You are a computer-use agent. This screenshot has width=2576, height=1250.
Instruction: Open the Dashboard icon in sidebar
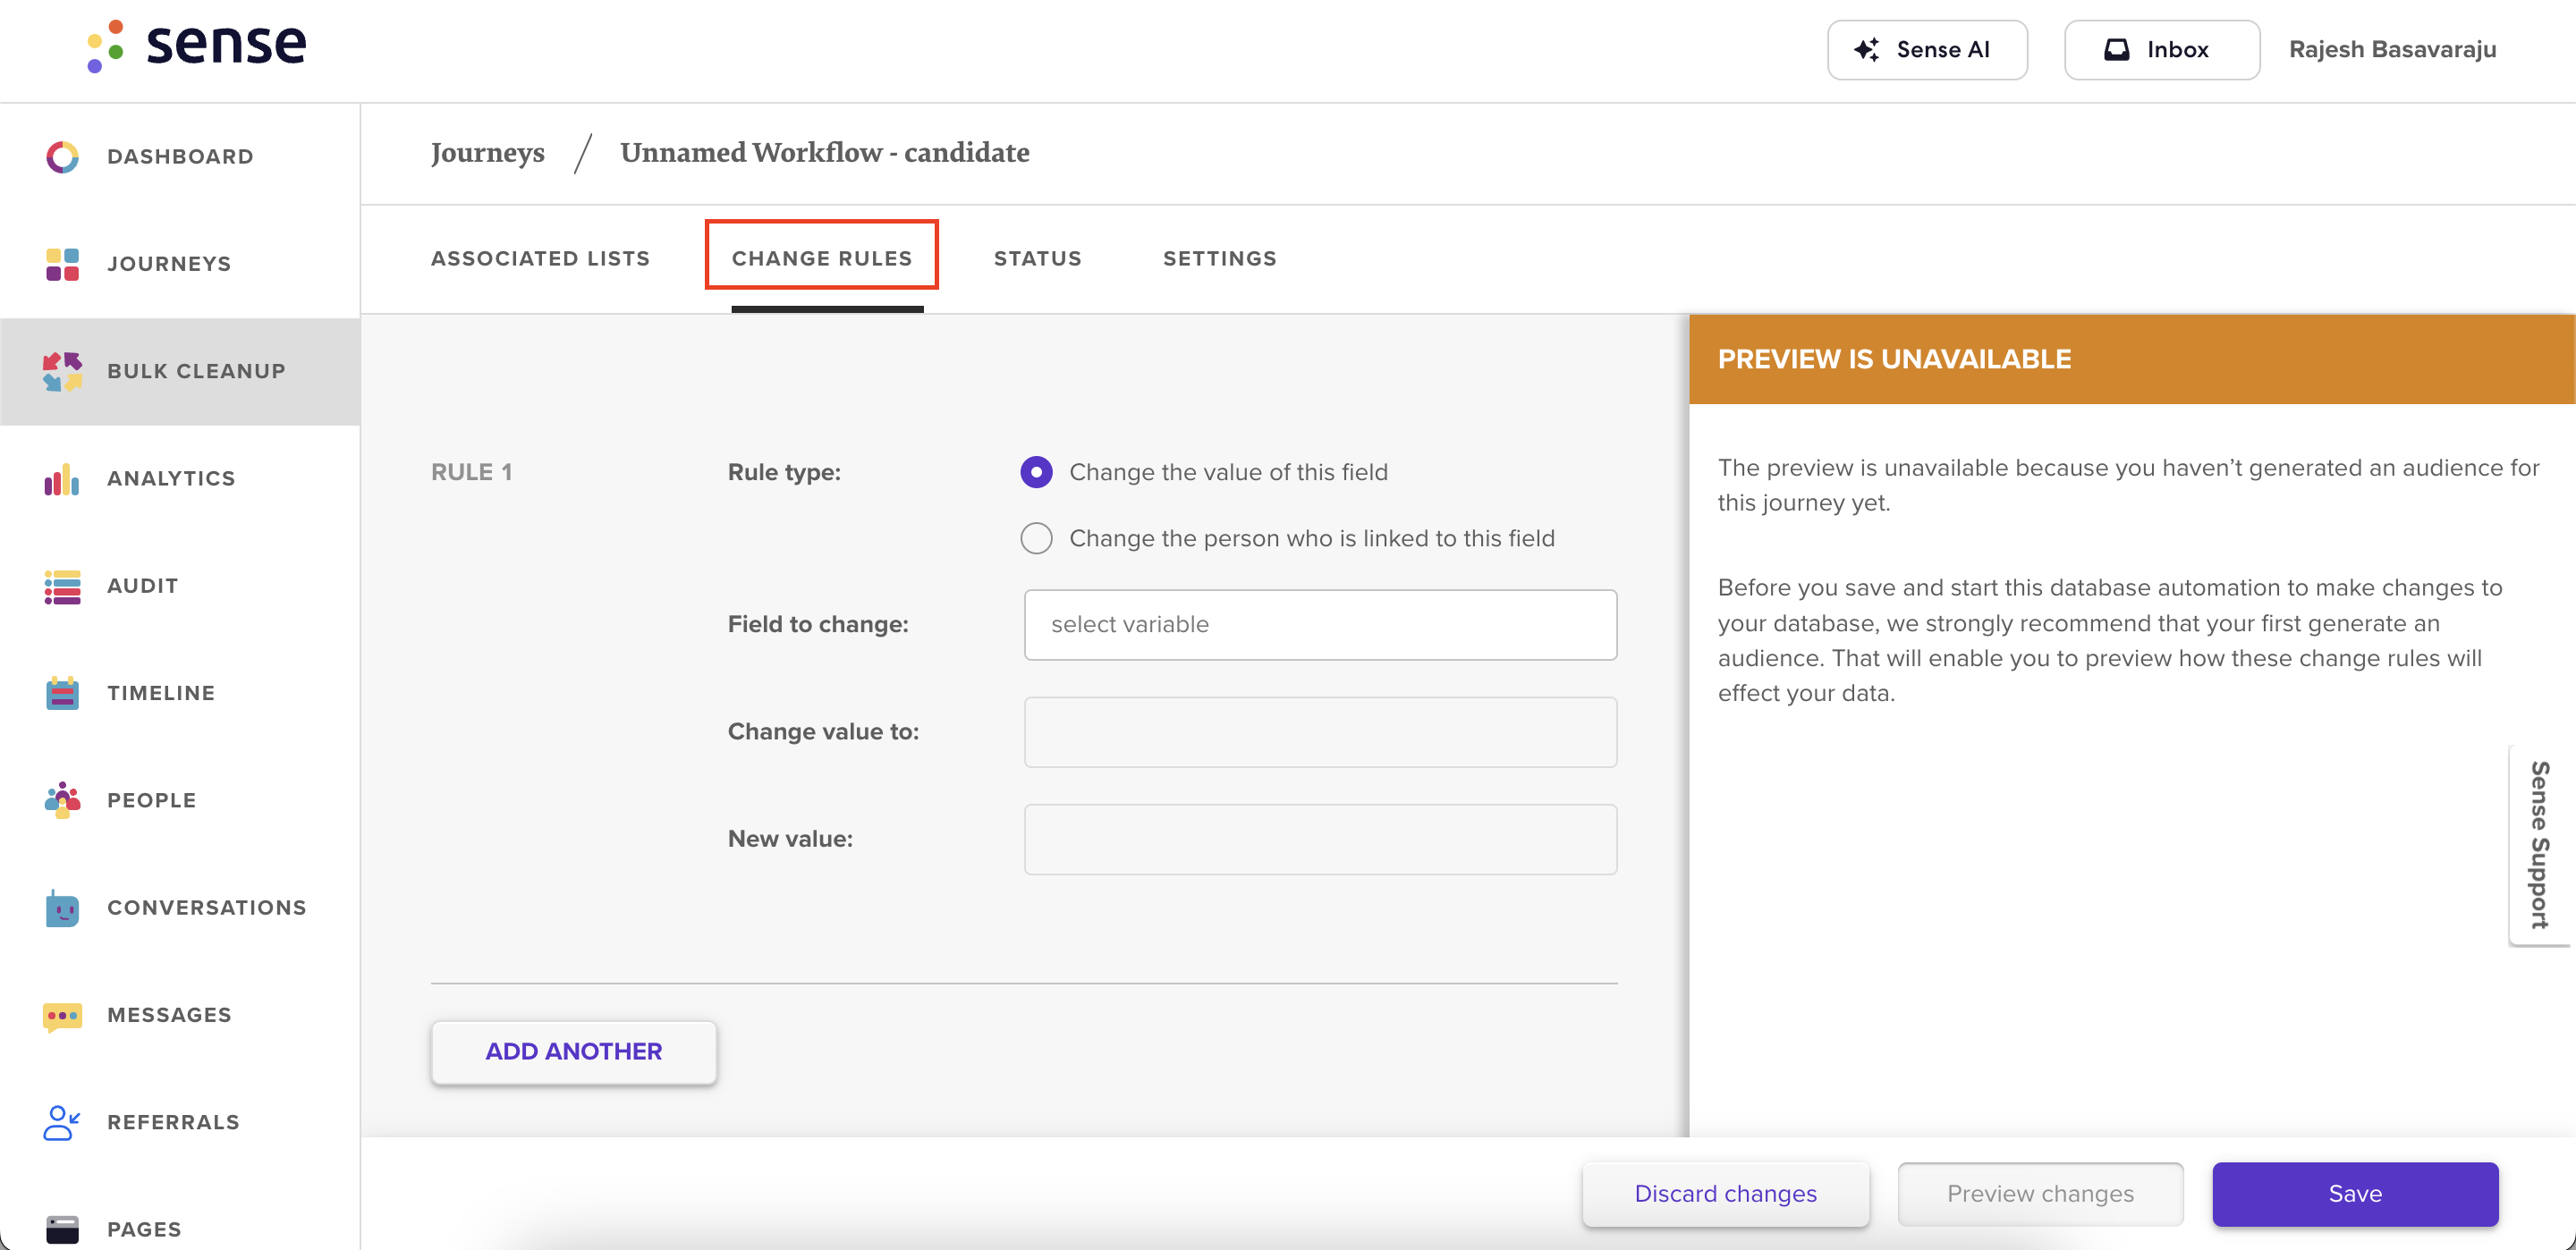click(62, 157)
